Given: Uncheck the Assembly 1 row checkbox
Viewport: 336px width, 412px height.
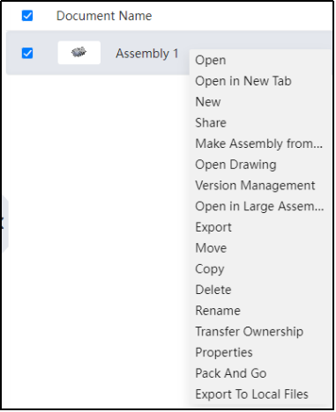Looking at the screenshot, I should pos(27,53).
